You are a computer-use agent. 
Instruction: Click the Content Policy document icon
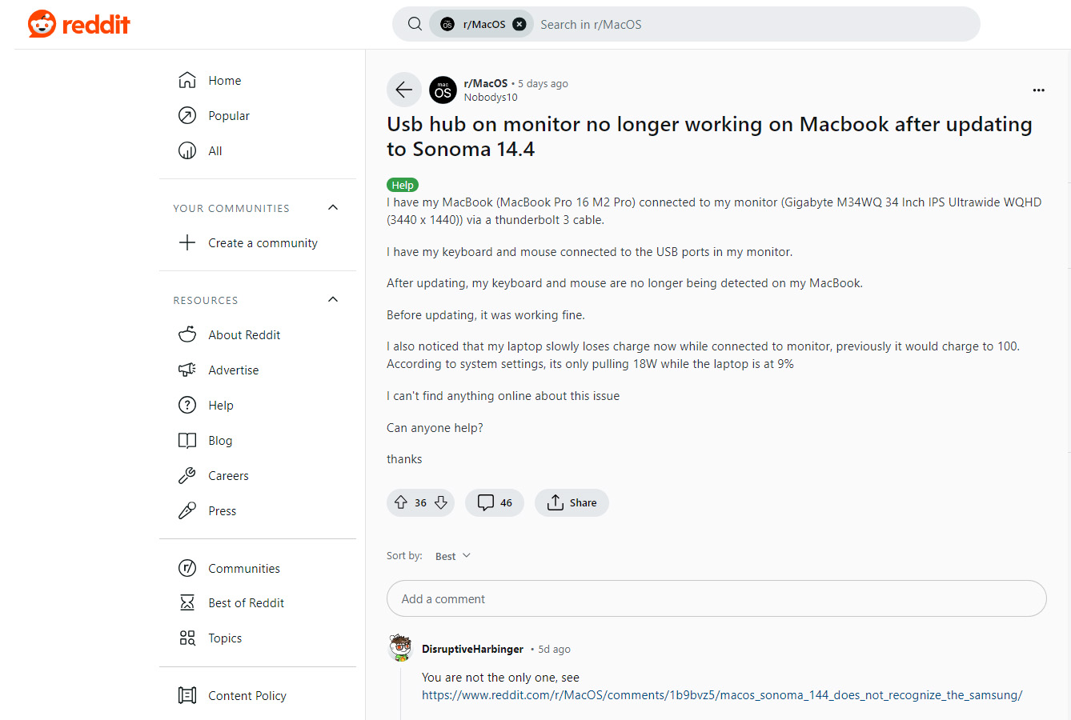pyautogui.click(x=187, y=695)
